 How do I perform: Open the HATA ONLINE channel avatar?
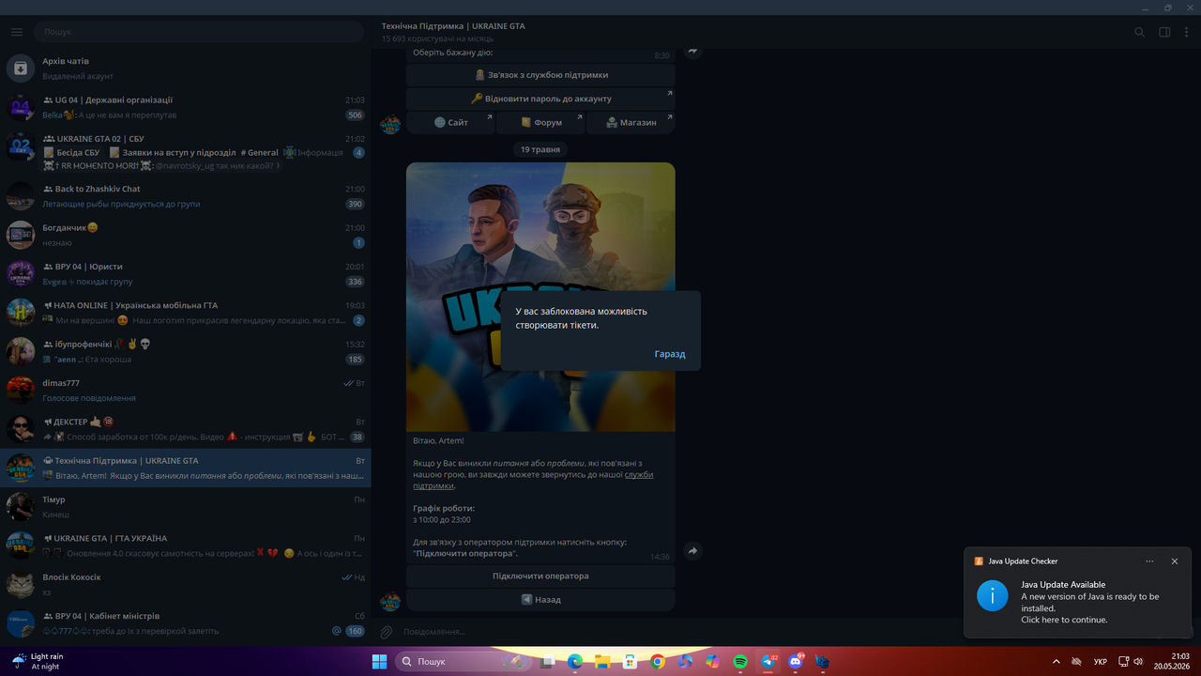21,313
